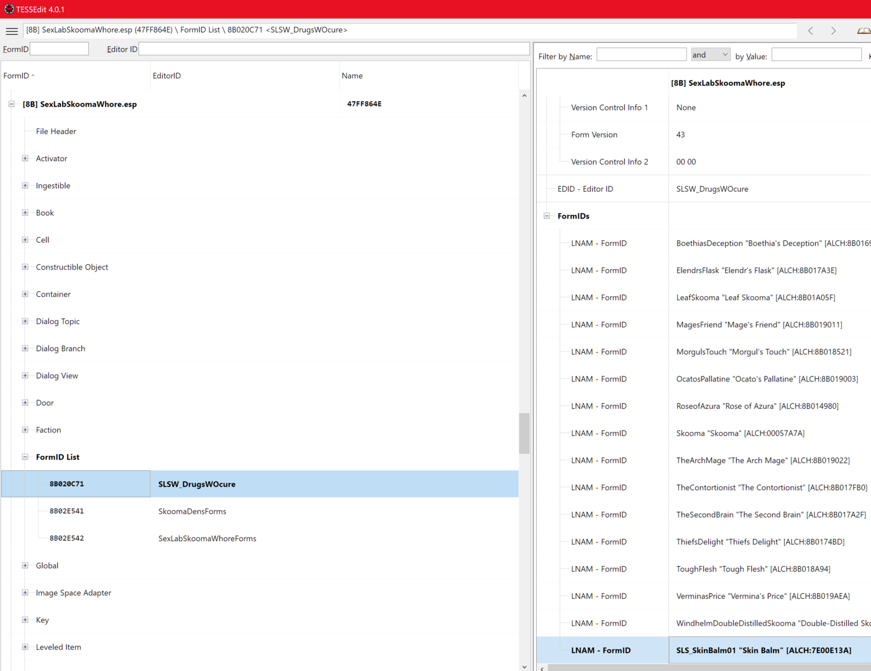Select the Version Control Info 2 value 00 00
This screenshot has width=871, height=671.
(686, 162)
